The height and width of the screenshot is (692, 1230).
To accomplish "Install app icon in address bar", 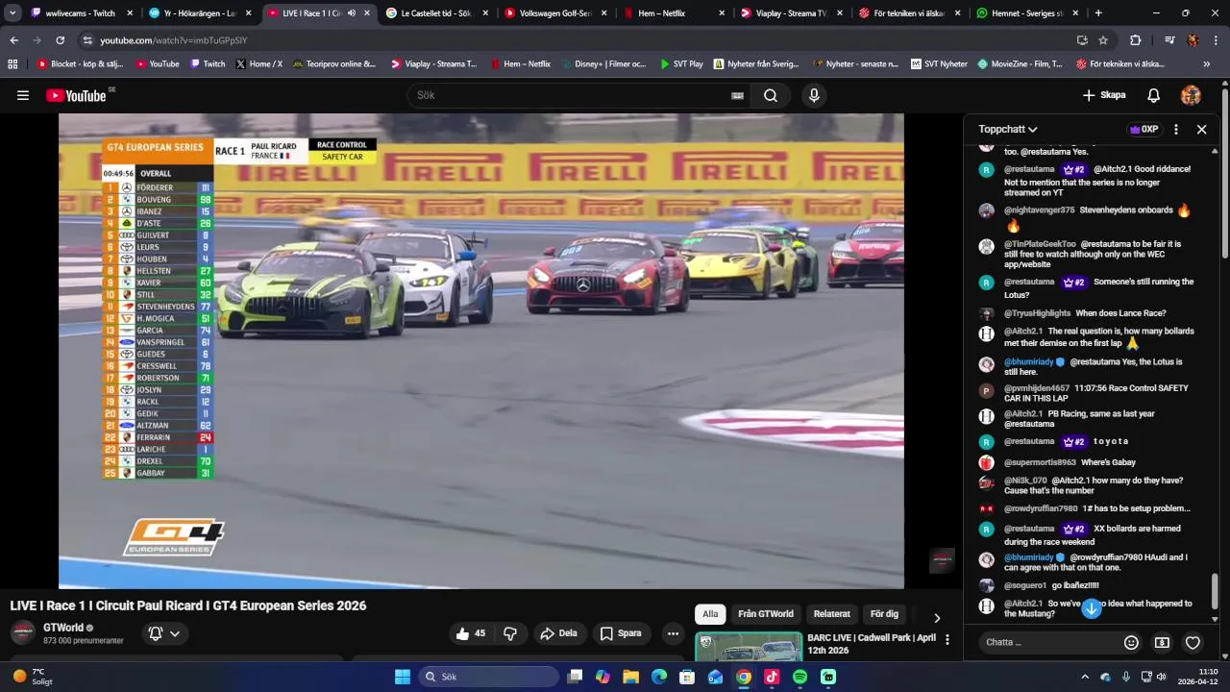I will (1082, 40).
